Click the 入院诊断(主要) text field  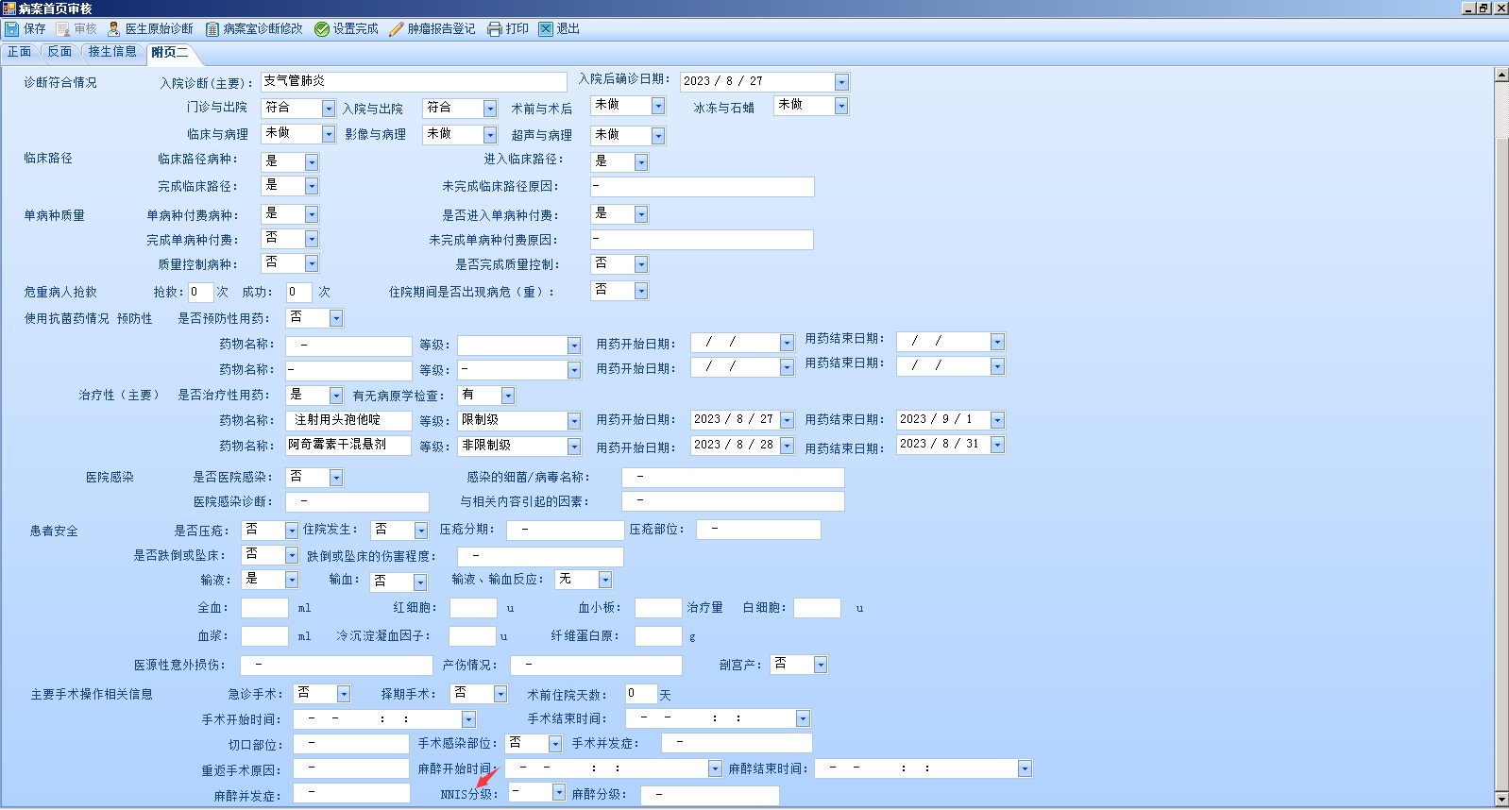pyautogui.click(x=414, y=82)
